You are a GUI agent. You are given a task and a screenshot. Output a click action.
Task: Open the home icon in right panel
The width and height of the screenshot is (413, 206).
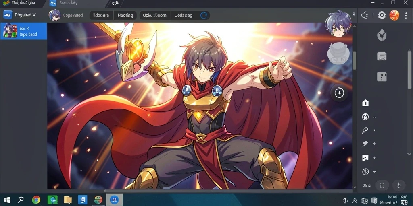point(365,103)
